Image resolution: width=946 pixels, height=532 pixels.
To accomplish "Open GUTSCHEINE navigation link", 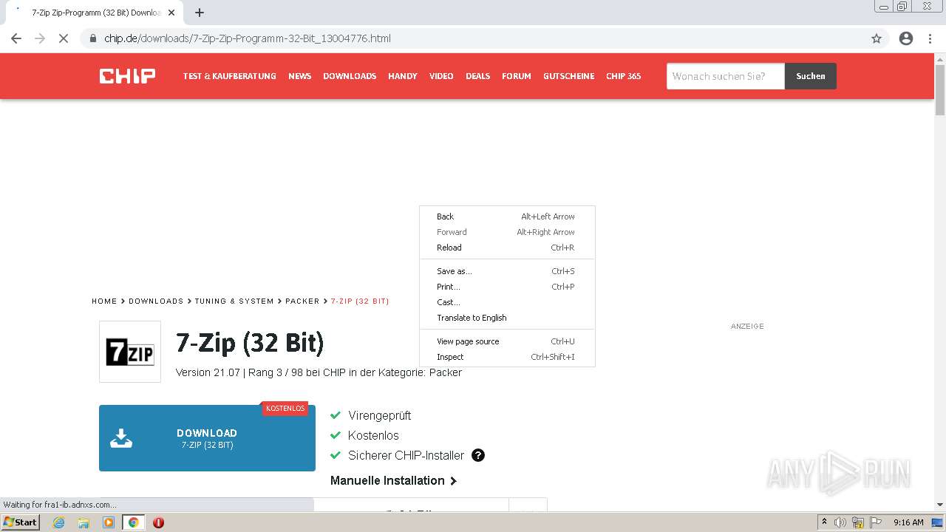I will point(568,76).
